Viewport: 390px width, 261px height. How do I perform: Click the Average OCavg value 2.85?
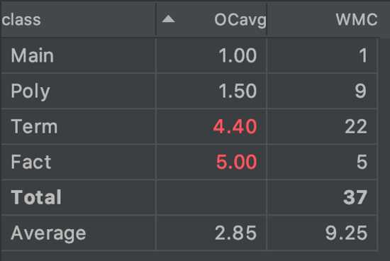coord(235,233)
